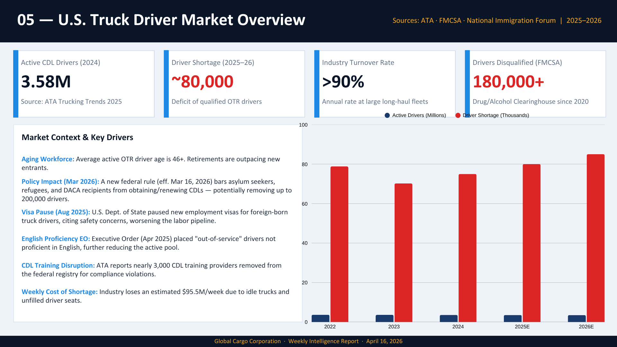
Task: Click the CDL Training Disruption heading
Action: (x=58, y=265)
